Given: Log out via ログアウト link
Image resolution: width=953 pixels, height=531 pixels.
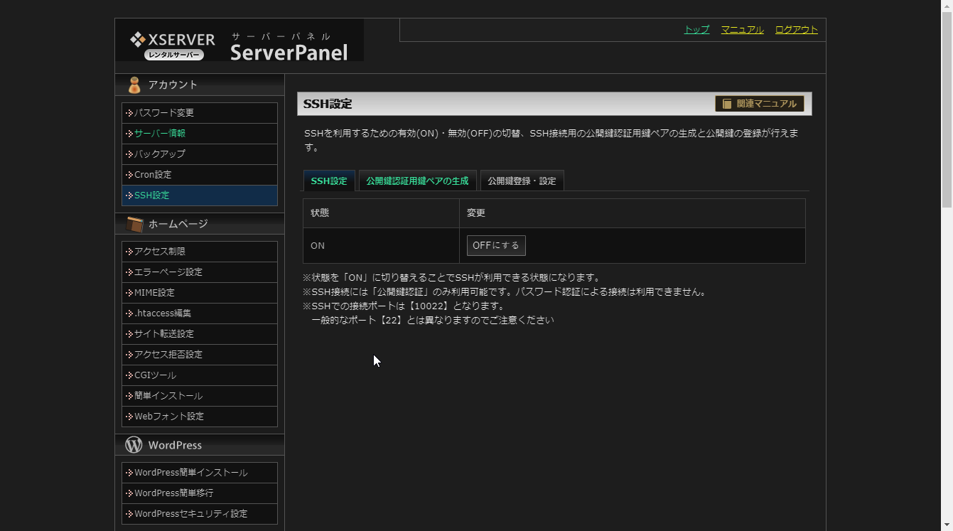Looking at the screenshot, I should [x=796, y=30].
